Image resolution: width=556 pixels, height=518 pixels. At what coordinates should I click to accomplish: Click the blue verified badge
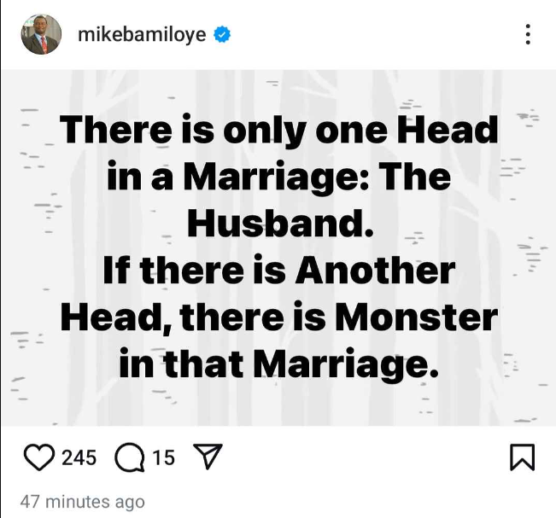click(222, 34)
